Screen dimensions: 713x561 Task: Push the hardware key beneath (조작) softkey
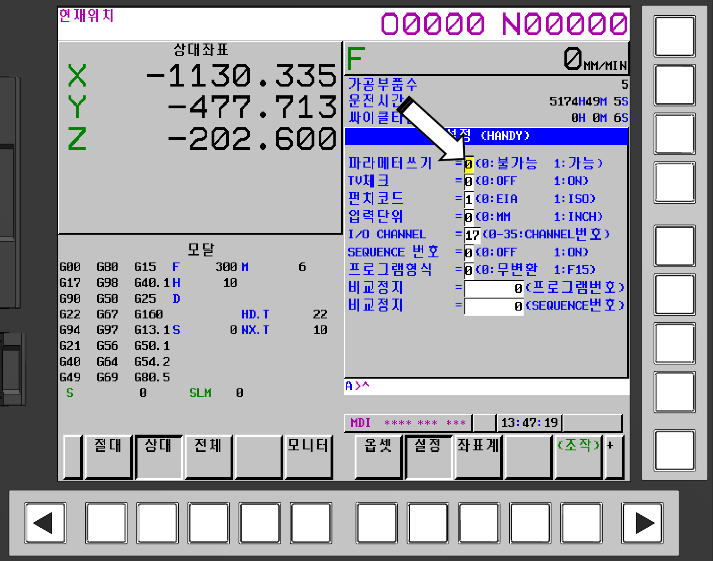581,523
